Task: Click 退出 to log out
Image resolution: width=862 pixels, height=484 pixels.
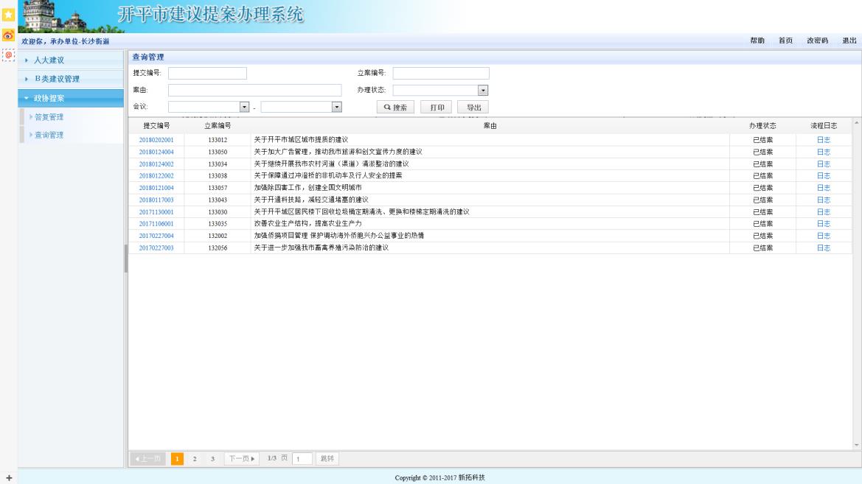Action: 849,40
